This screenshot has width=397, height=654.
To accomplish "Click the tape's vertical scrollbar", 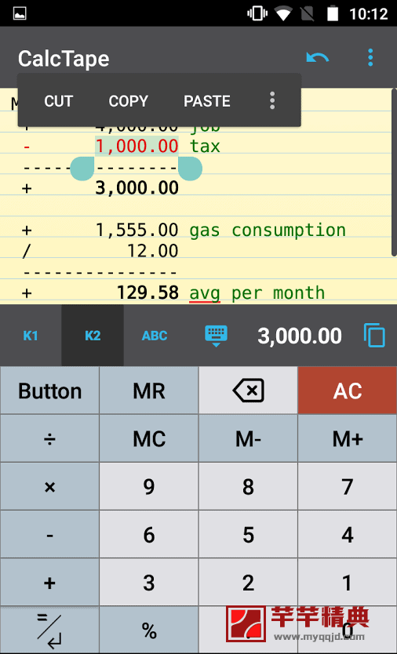I will coord(394,173).
